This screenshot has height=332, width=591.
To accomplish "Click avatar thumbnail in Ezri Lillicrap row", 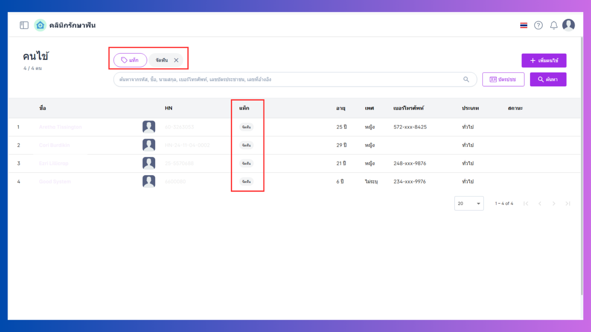I will coord(149,163).
